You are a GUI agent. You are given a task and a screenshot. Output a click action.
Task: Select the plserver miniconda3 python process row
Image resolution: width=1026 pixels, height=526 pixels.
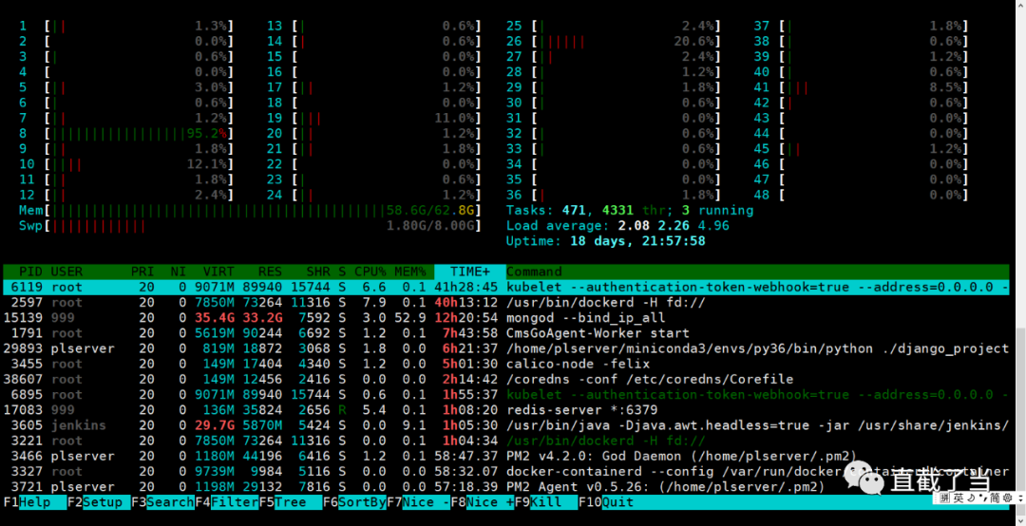506,348
